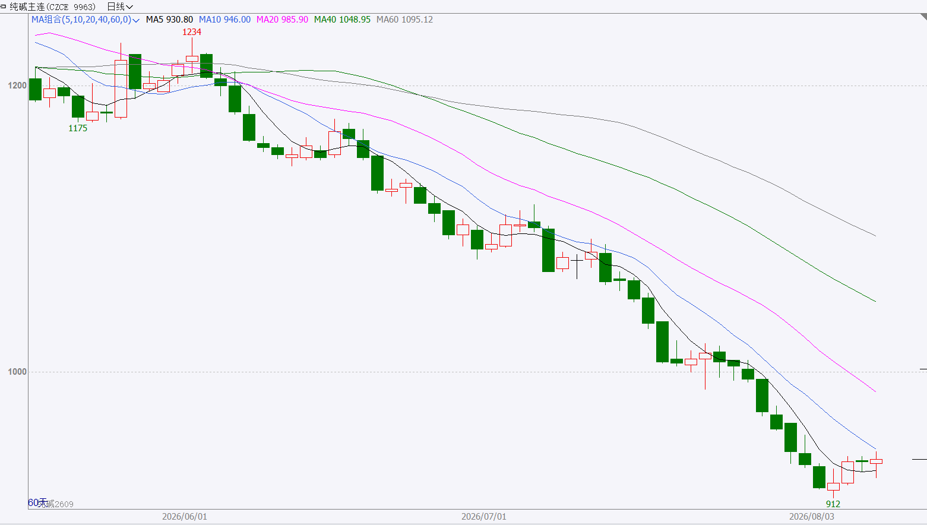Viewport: 927px width, 525px height.
Task: Click the 纯碱主连(CZCE 9963) contract title
Action: click(x=52, y=7)
